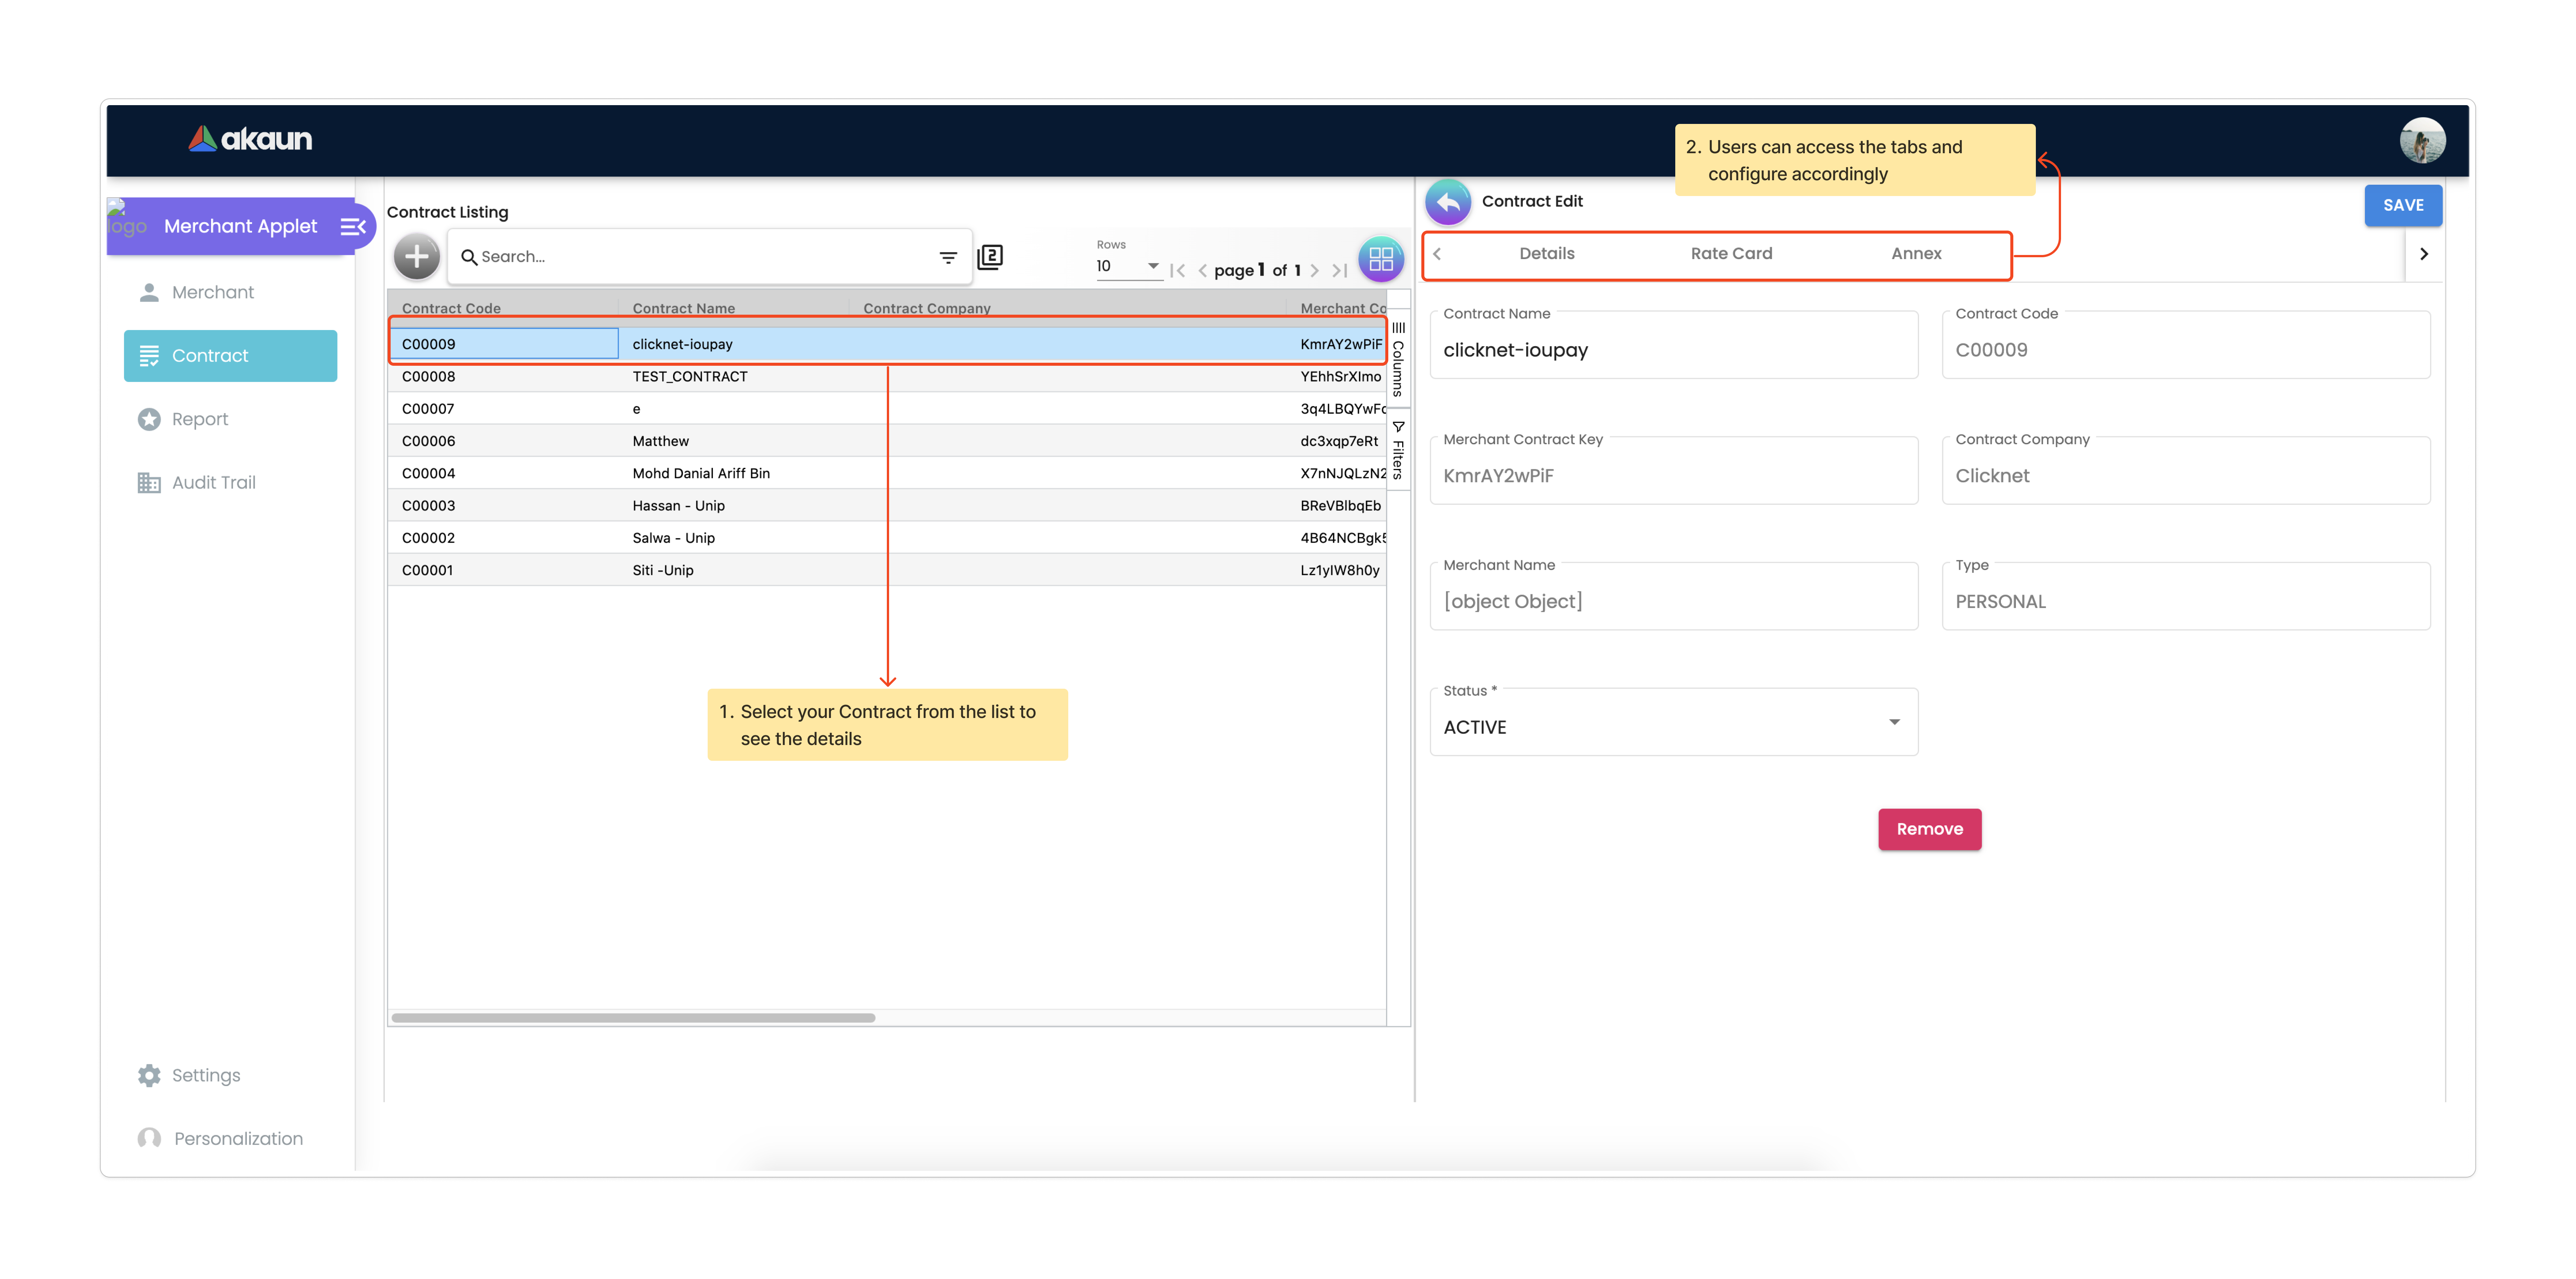This screenshot has width=2576, height=1279.
Task: Open the search filter options icon
Action: coord(948,258)
